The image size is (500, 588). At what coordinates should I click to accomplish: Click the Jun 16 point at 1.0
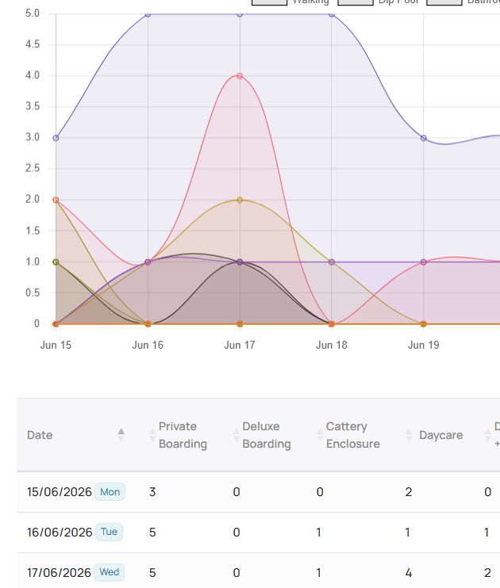(148, 262)
